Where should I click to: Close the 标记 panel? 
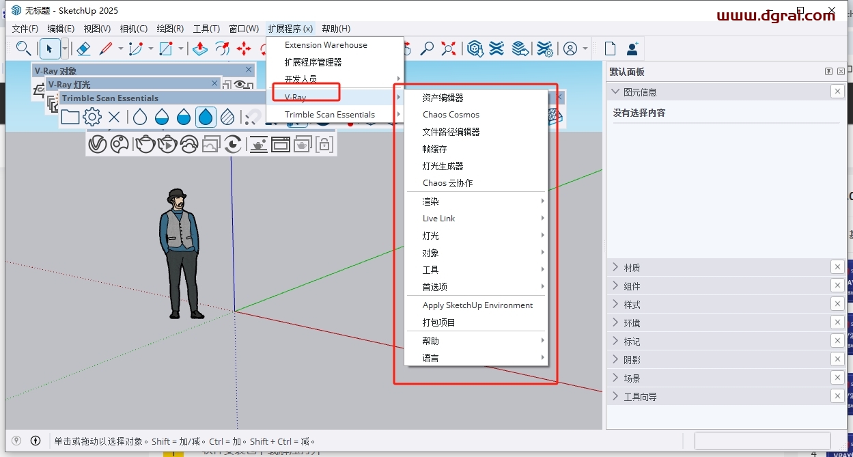coord(837,341)
